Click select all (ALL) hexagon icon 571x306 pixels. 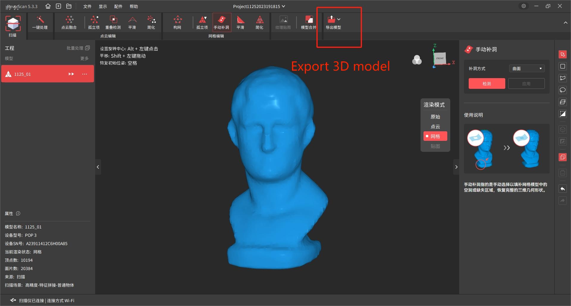click(x=563, y=130)
